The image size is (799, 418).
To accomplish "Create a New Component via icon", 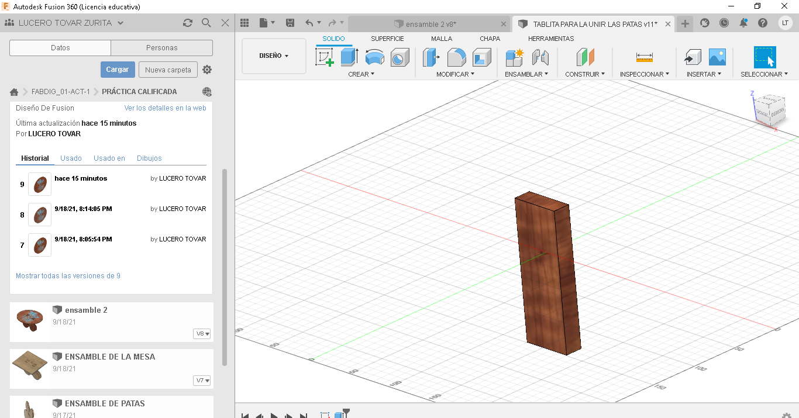I will pos(515,57).
